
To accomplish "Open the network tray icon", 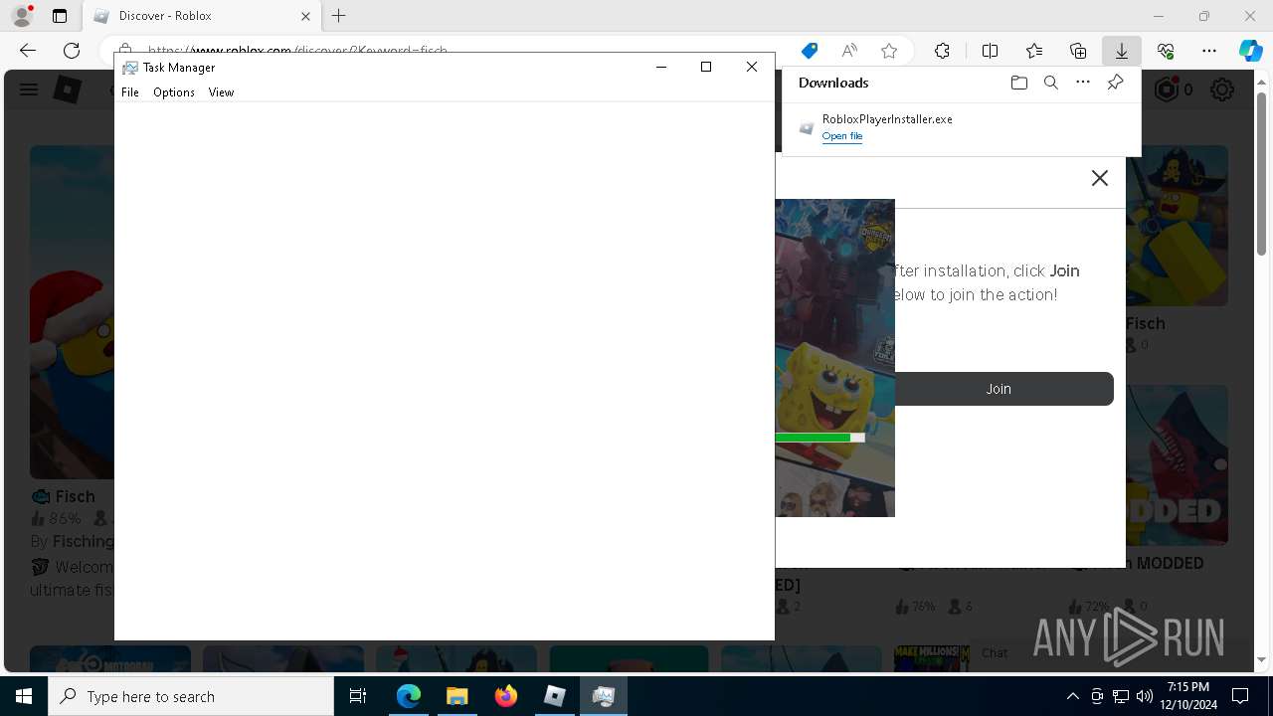I will point(1121,696).
